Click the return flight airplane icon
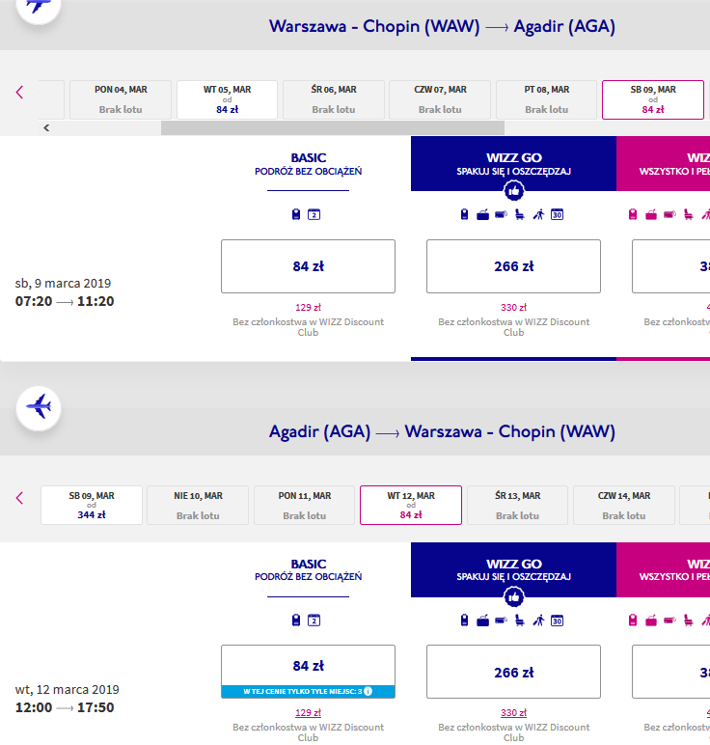Screen dimensions: 710x745 click(x=39, y=407)
